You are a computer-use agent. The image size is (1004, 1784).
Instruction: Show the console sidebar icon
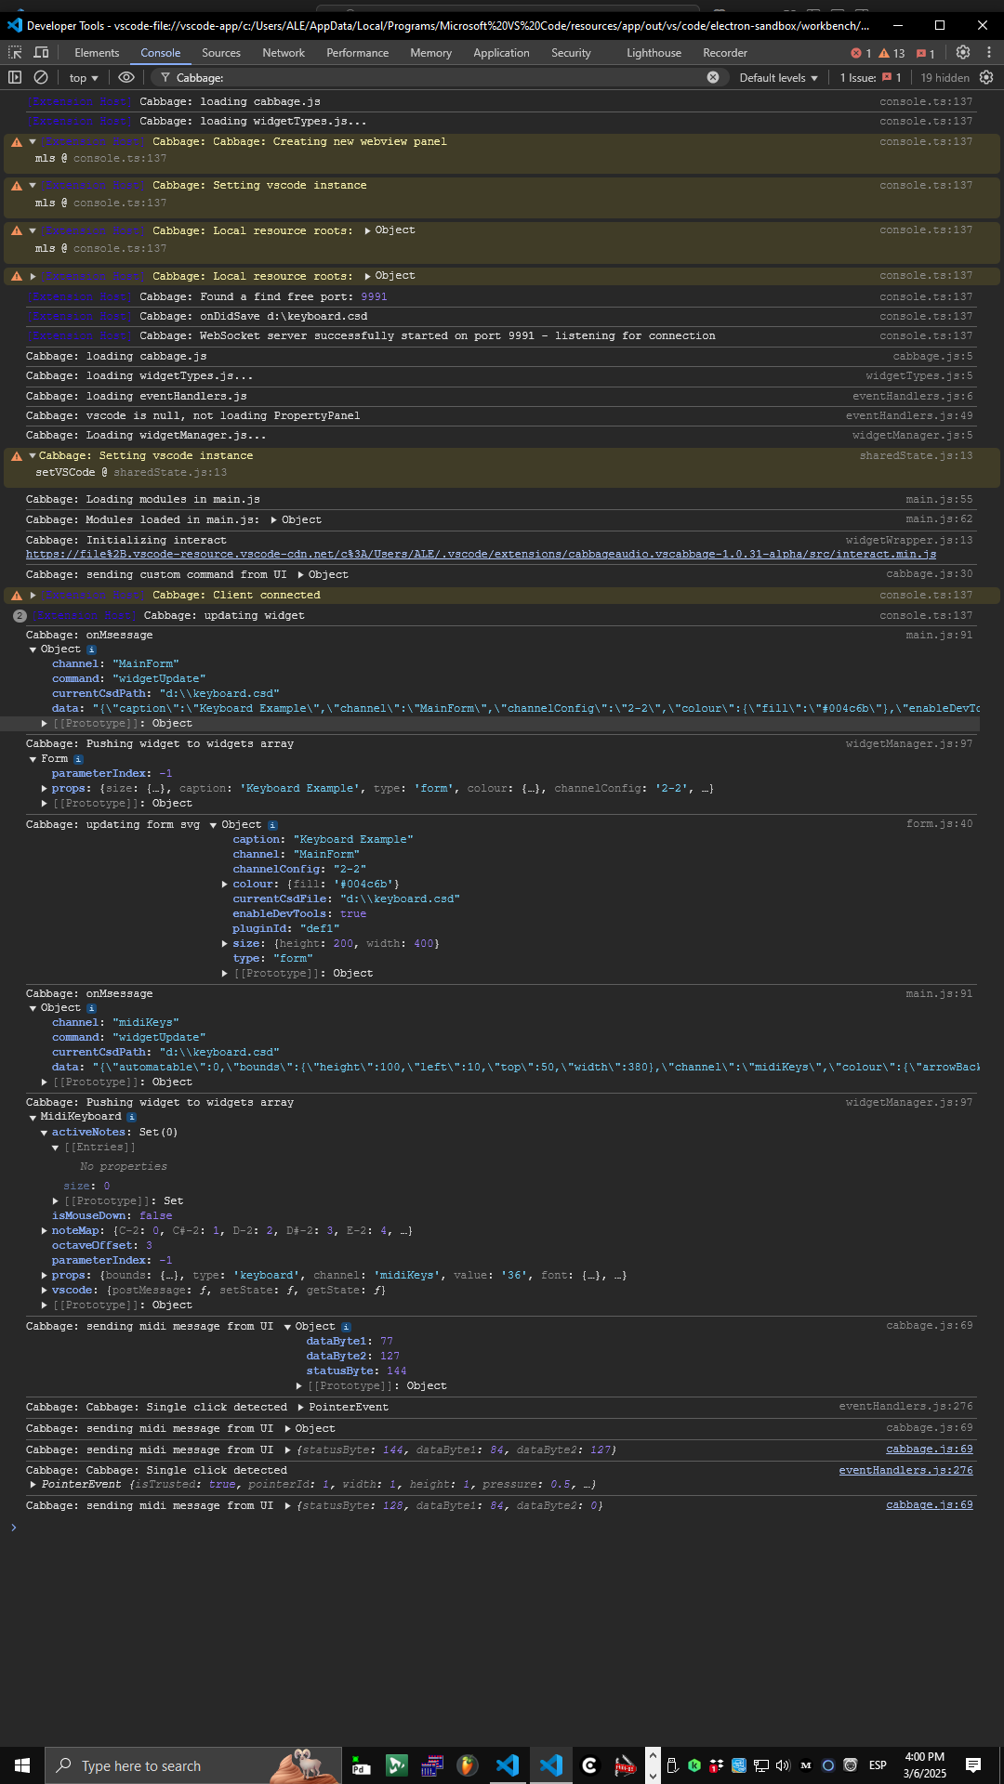click(x=15, y=78)
